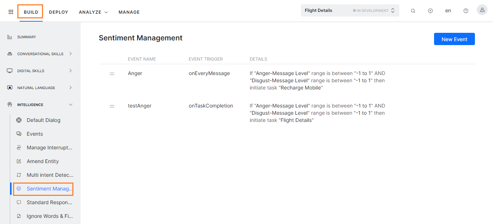Switch to the Deploy tab

pyautogui.click(x=58, y=12)
